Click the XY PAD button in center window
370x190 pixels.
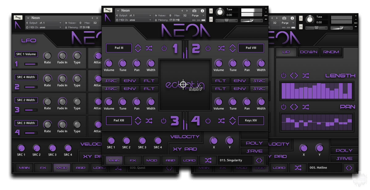(185, 149)
